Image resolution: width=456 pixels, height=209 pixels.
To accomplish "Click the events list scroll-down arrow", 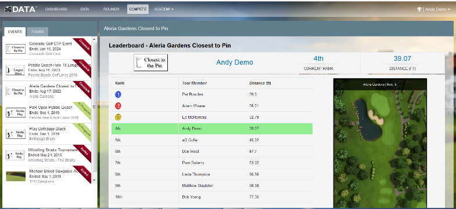I will pyautogui.click(x=94, y=180).
